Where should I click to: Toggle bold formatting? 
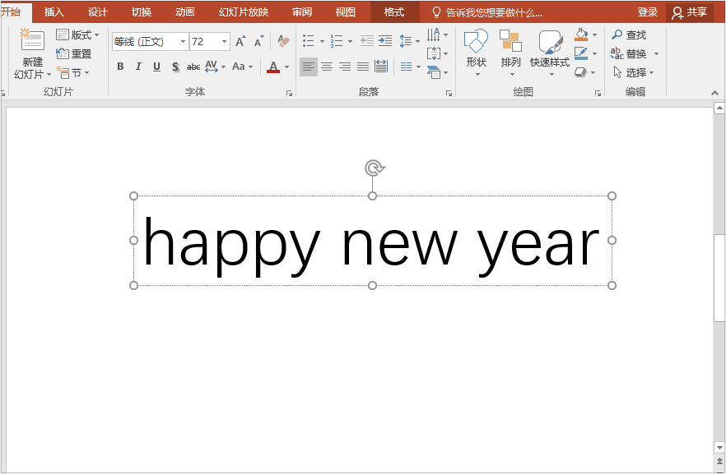[120, 67]
